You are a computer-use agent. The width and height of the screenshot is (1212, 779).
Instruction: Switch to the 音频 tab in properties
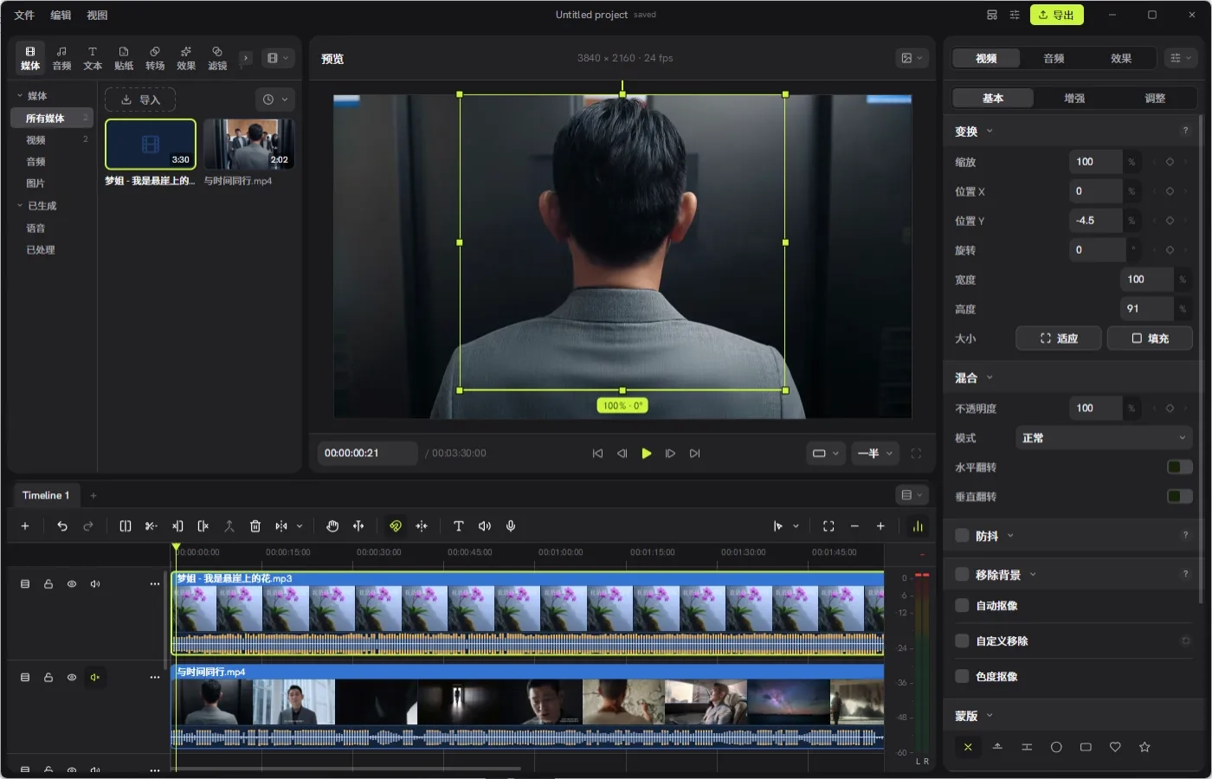(x=1054, y=59)
